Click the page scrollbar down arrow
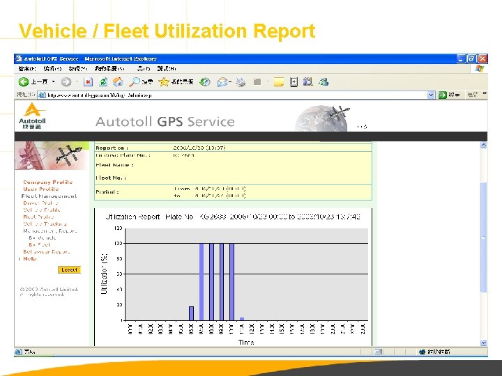502x376 pixels. point(483,343)
